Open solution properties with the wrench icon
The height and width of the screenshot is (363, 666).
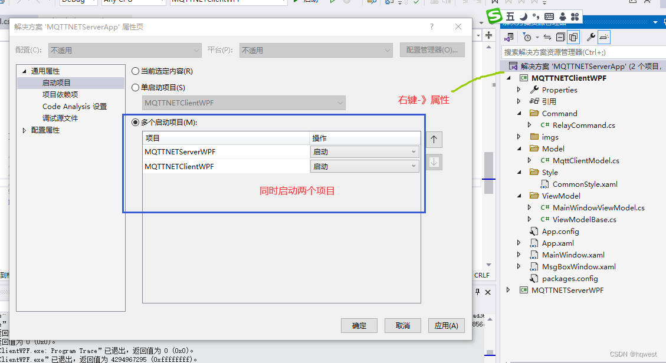click(590, 37)
